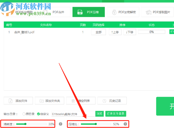174x128 pixels.
Task: Click the 添加文件 button
Action: coord(18,101)
